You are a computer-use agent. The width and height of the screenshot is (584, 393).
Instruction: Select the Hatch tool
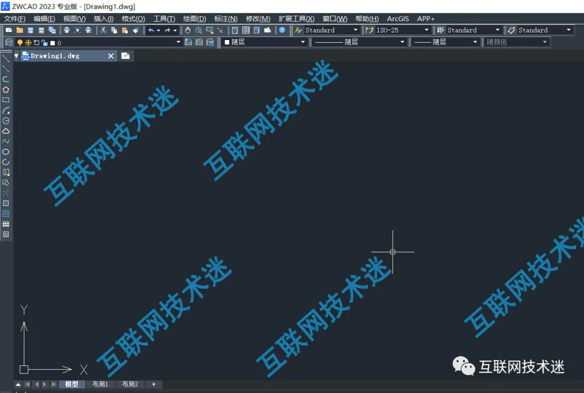5,203
